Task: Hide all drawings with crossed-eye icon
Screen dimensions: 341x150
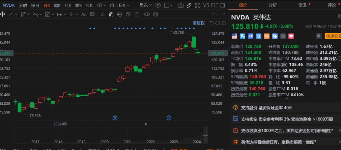Action: pos(128,14)
